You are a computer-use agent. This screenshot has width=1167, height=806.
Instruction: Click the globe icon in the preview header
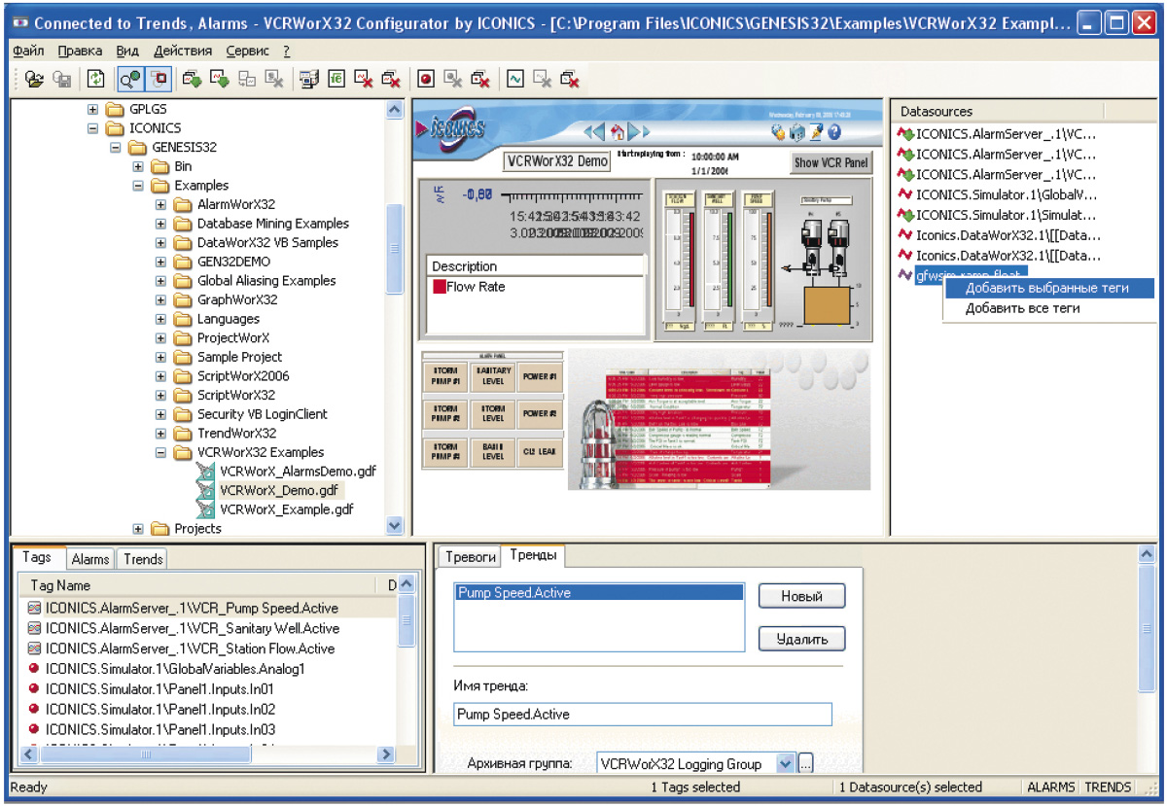click(778, 132)
